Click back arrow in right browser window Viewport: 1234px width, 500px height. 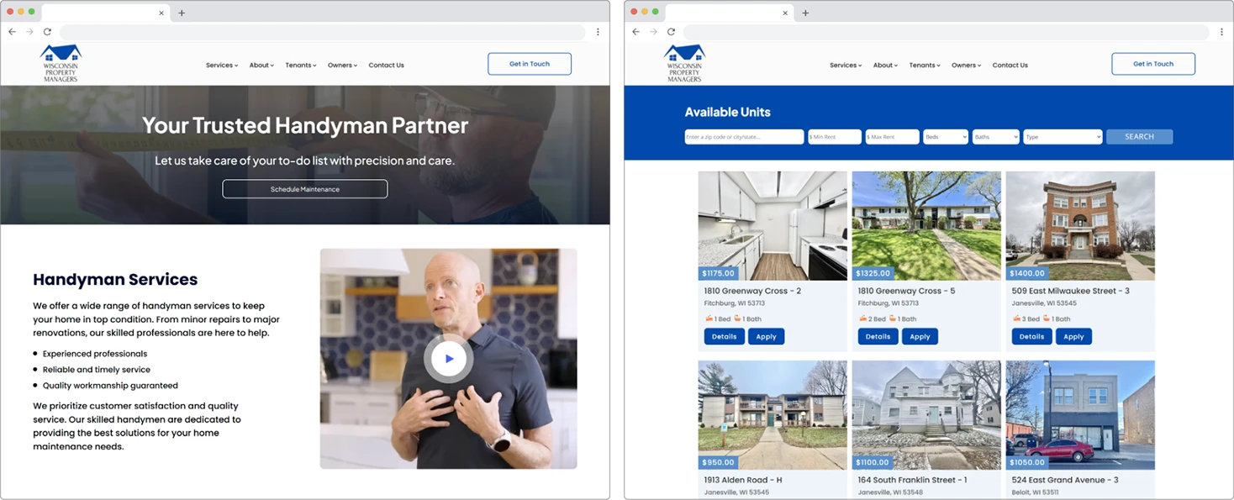pos(635,32)
